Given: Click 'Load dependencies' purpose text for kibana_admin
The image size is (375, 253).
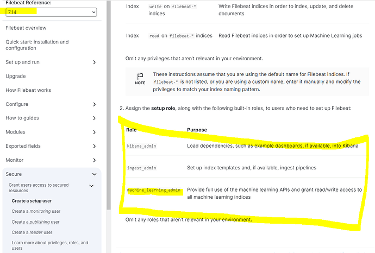Looking at the screenshot, I should tap(273, 146).
